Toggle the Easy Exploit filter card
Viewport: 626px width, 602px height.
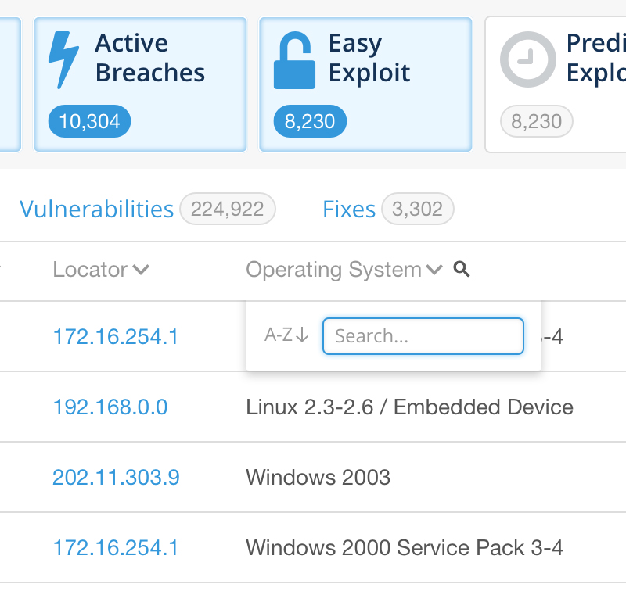tap(365, 84)
